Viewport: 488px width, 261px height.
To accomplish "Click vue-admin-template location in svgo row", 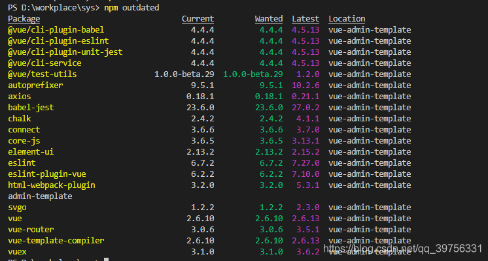I will click(370, 207).
